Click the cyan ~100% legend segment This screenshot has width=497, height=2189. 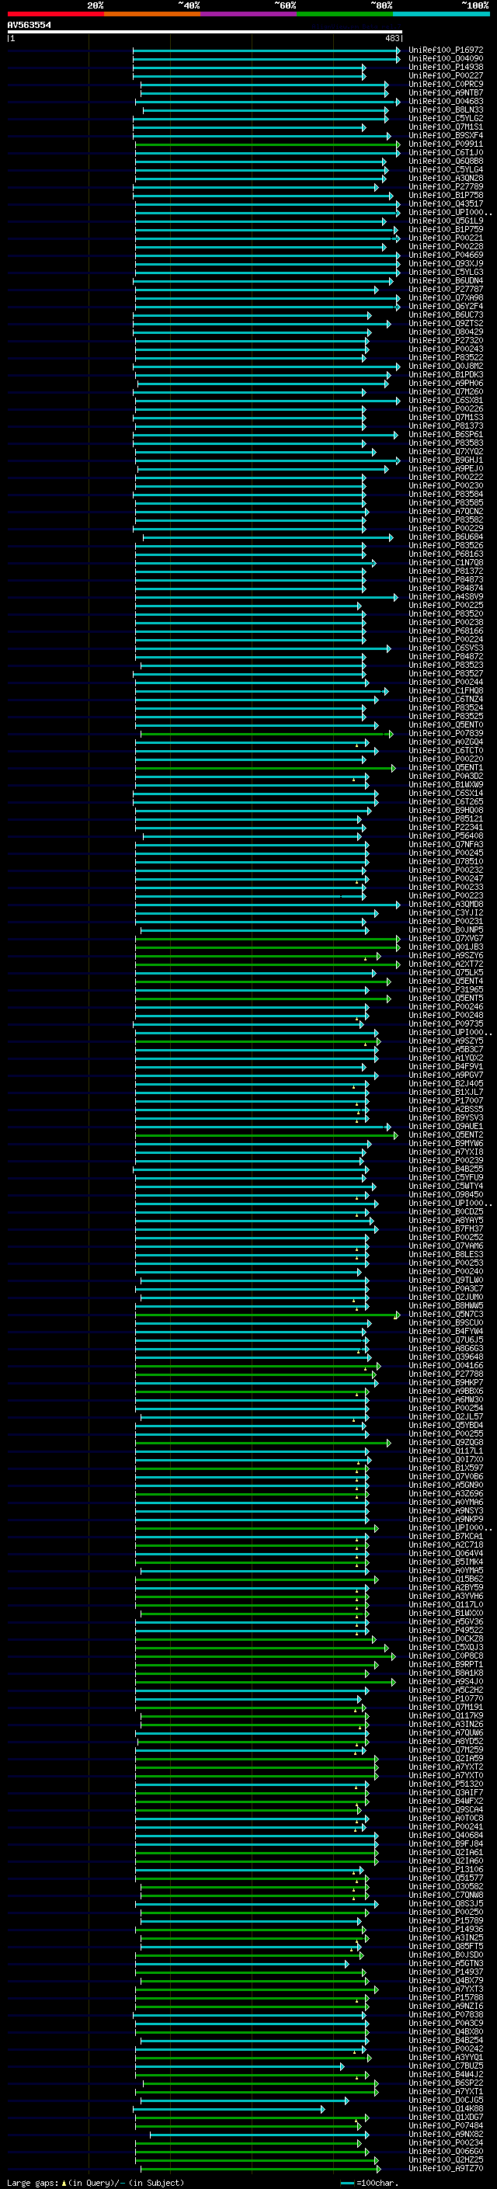(x=441, y=14)
